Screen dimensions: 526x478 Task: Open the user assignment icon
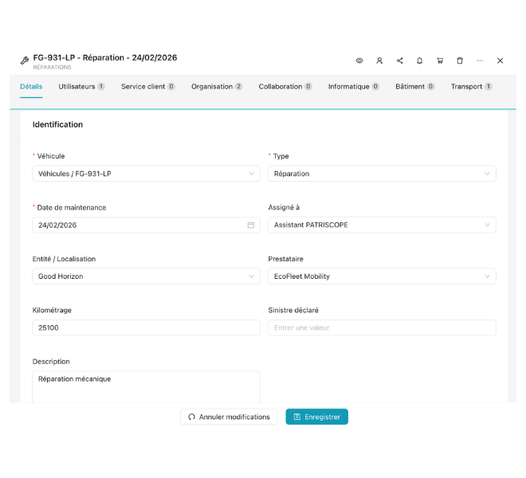coord(379,61)
